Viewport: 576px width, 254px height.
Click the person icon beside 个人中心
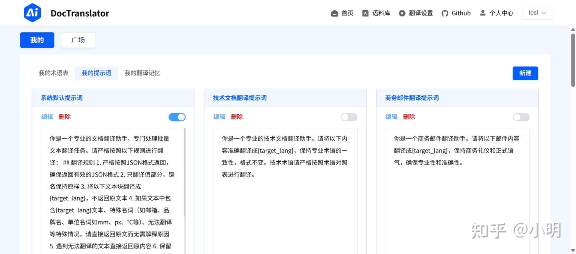click(x=483, y=13)
